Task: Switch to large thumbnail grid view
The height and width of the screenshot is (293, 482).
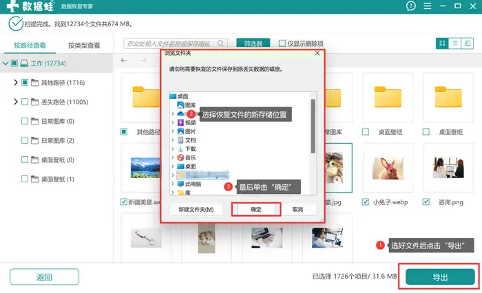Action: point(442,43)
